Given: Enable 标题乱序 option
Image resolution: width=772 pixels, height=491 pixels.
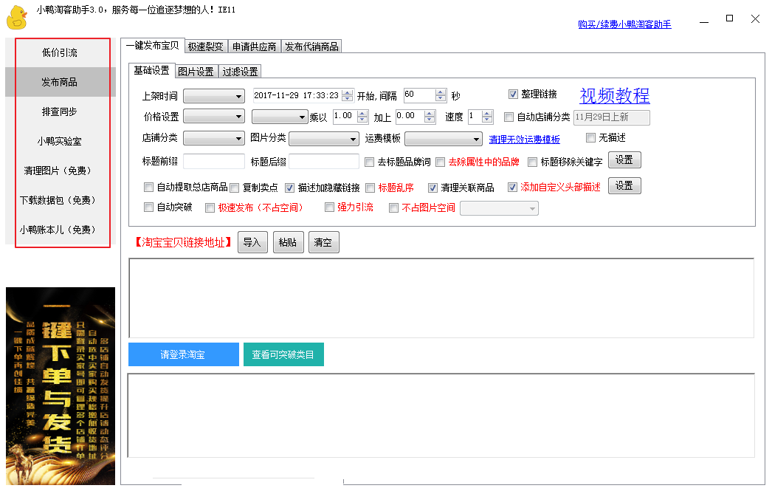Looking at the screenshot, I should (x=371, y=188).
